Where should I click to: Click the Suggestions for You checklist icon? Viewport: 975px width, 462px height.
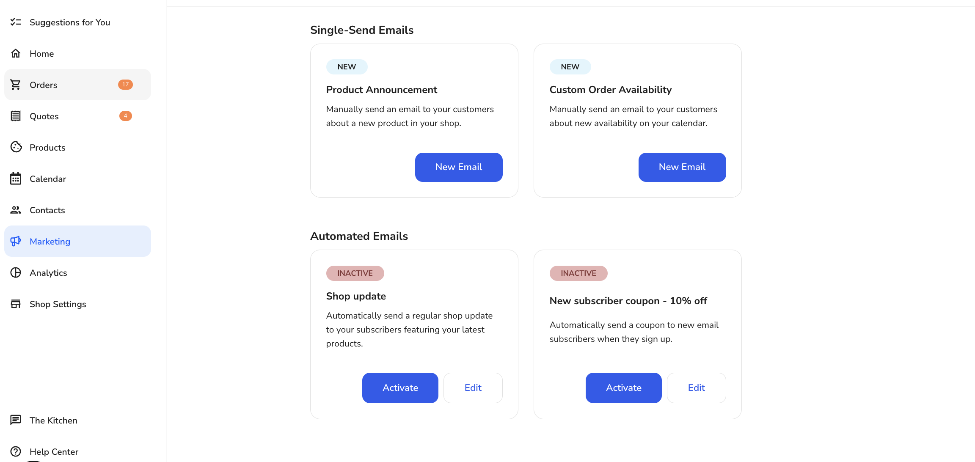pos(16,22)
